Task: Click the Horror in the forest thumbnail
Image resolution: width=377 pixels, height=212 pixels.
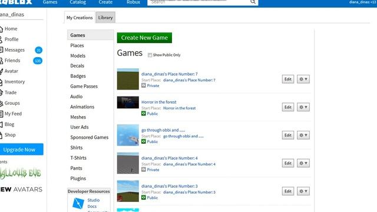Action: [128, 102]
